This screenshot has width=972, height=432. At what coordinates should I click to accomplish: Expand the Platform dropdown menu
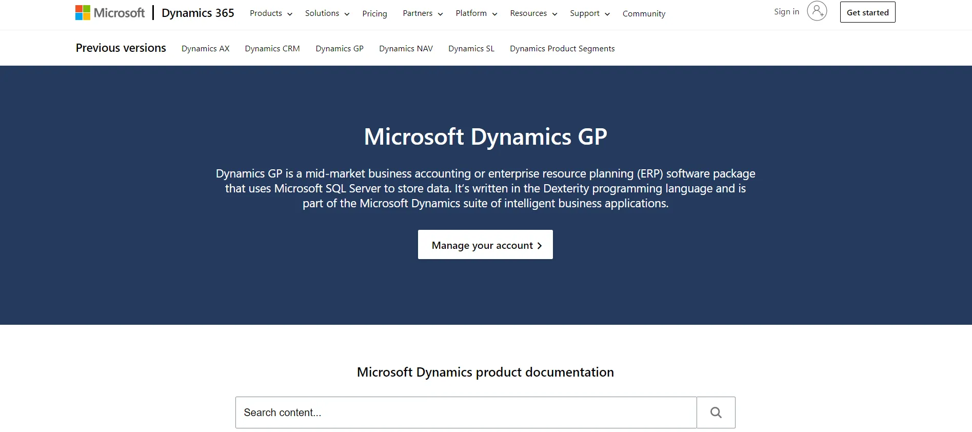pos(476,13)
